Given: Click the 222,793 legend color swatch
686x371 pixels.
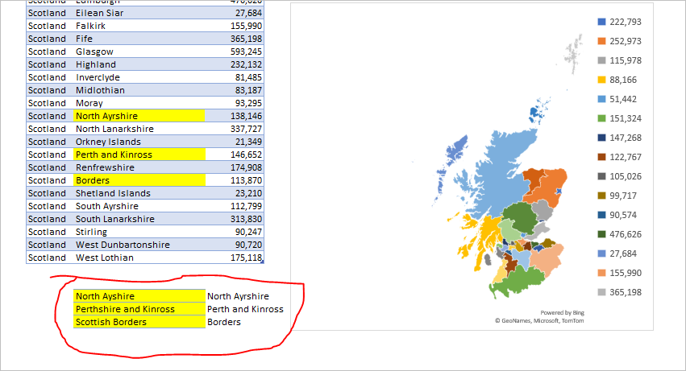Looking at the screenshot, I should click(602, 22).
